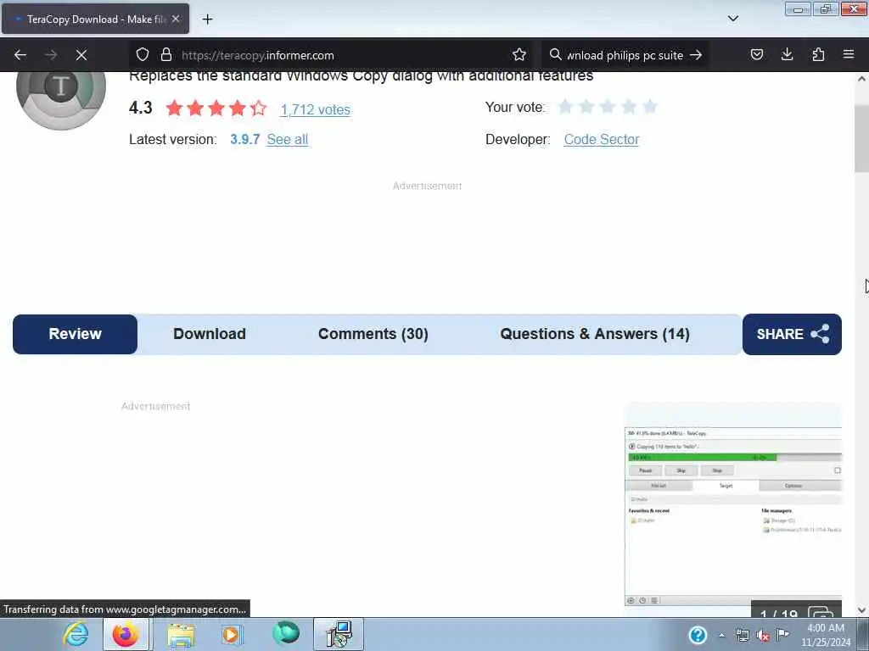869x651 pixels.
Task: Open the Firefox downloads panel
Action: [x=787, y=54]
